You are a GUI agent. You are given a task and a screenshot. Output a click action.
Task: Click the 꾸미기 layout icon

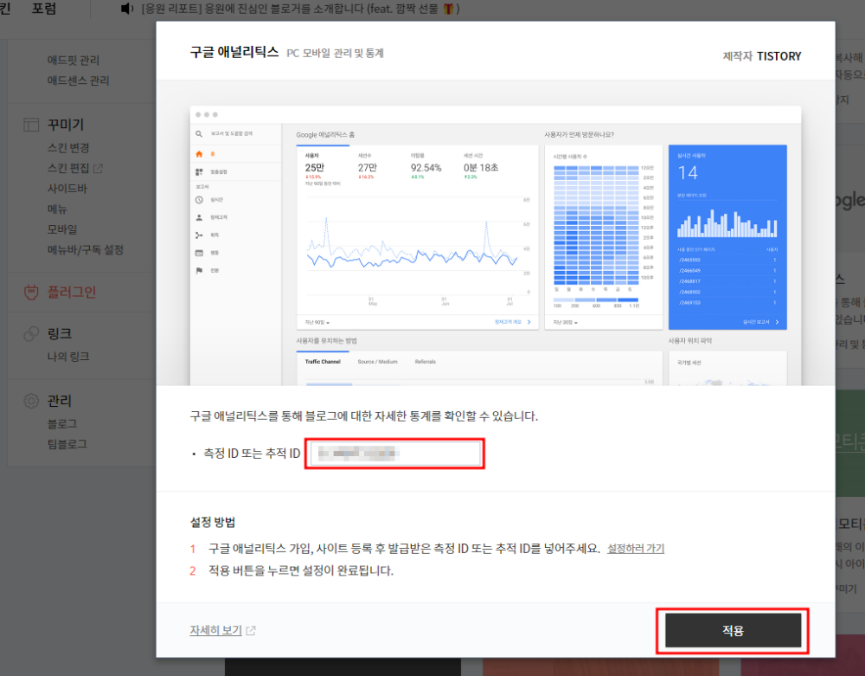[x=31, y=125]
